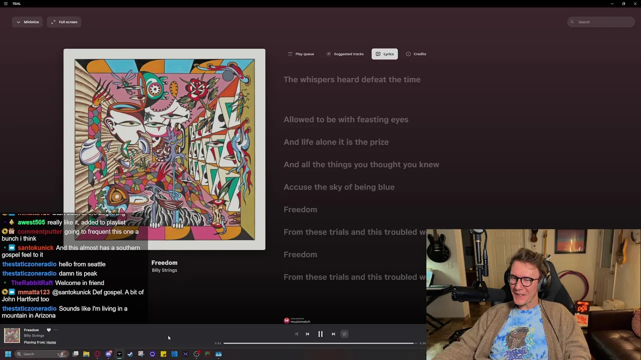Screen dimensions: 641x360
Task: Click the TIDAL taskbar icon
Action: [119, 354]
